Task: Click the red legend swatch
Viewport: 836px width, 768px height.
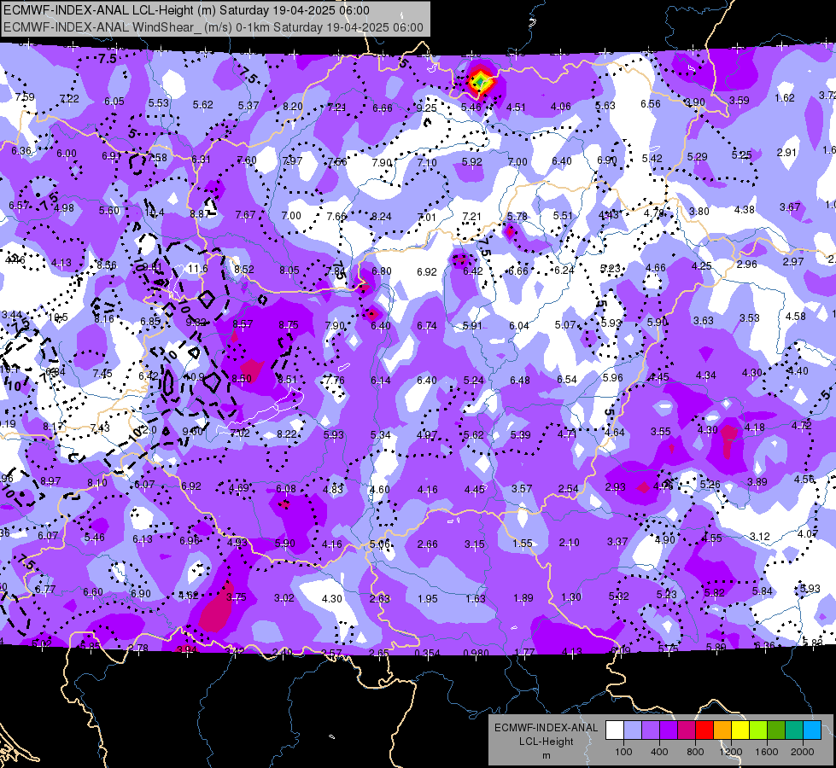Action: pos(704,730)
